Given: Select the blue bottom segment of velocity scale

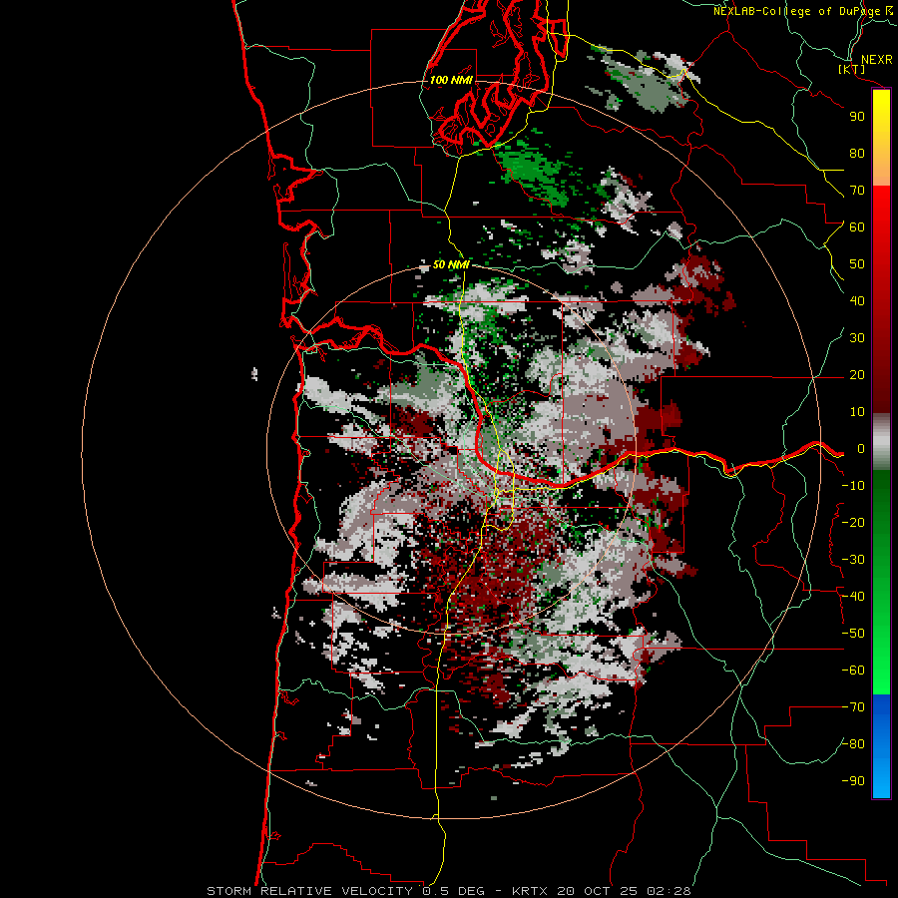Looking at the screenshot, I should click(881, 746).
